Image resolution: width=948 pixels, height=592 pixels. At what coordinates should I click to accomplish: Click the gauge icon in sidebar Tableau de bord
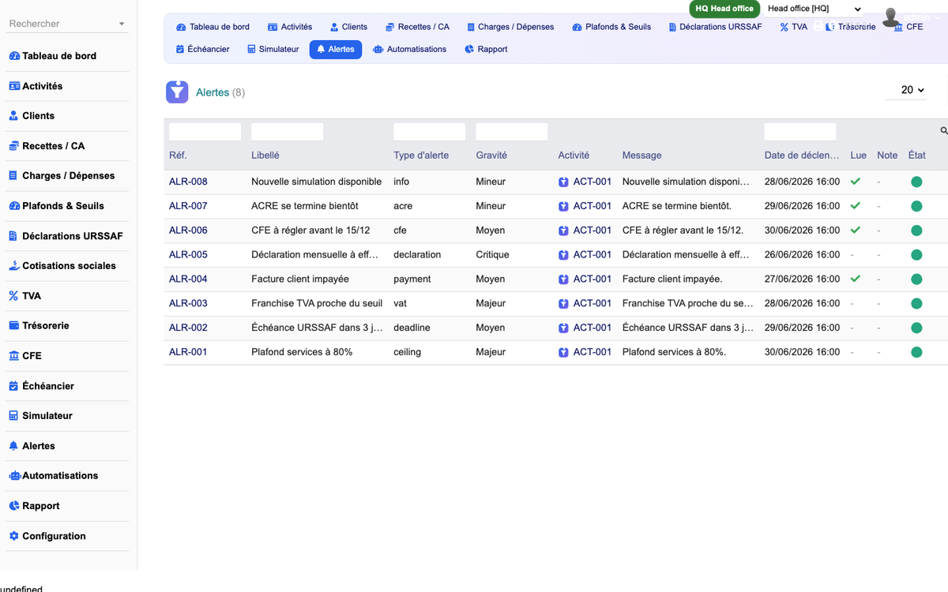click(x=14, y=56)
